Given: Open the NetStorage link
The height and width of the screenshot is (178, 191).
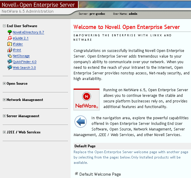Looking at the screenshot, I should [21, 56].
